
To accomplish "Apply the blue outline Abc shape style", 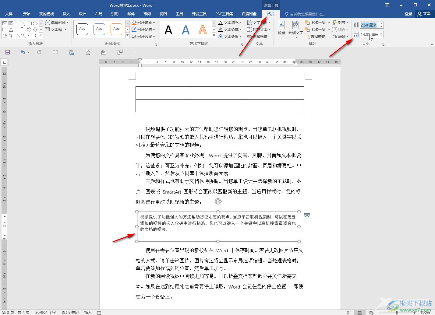I will click(99, 29).
